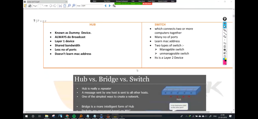Open Polls in the meeting bar
Viewport: 258px width, 119px height.
(x=133, y=1)
